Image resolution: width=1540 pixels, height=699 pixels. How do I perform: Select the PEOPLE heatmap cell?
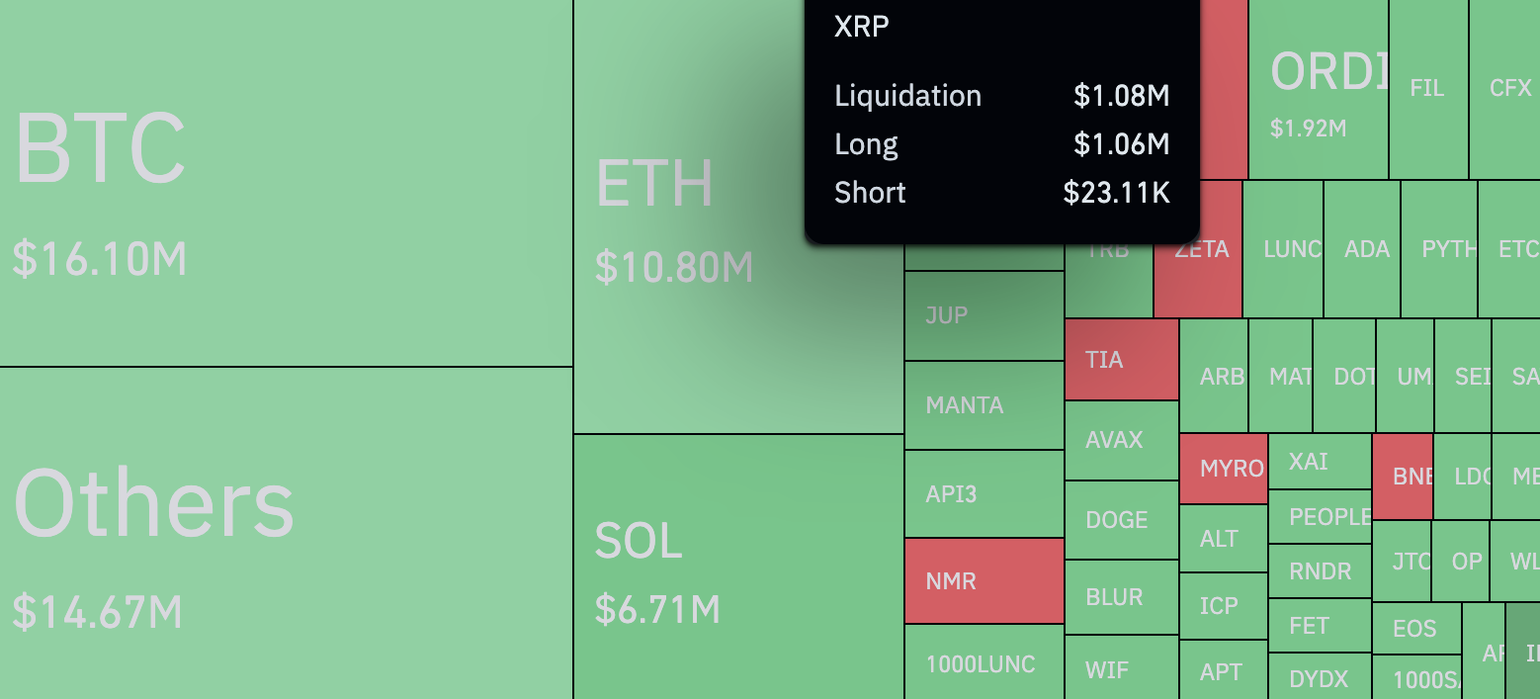click(x=1320, y=517)
